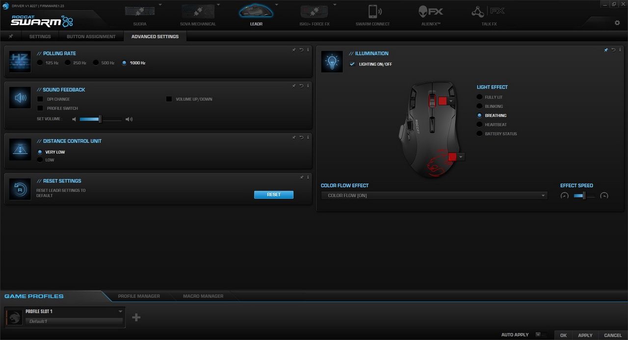The image size is (628, 340).
Task: Open Swarm general settings gear
Action: (617, 23)
